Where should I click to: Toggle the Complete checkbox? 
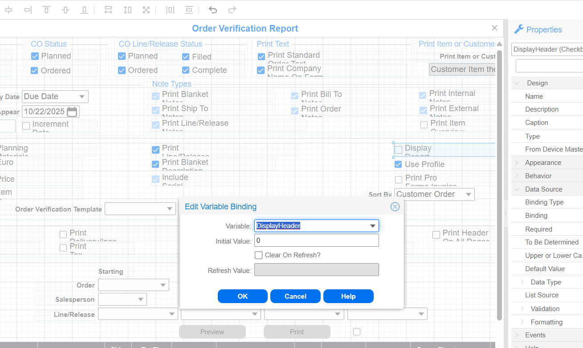pyautogui.click(x=186, y=70)
